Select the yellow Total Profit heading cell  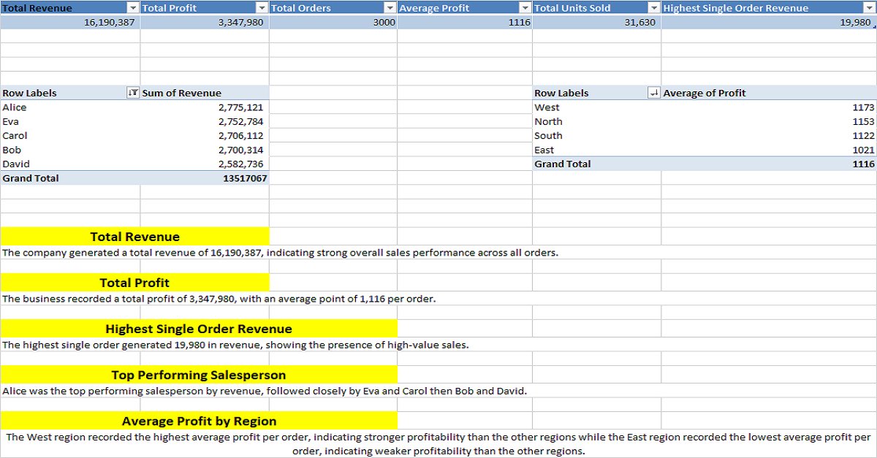[x=134, y=283]
